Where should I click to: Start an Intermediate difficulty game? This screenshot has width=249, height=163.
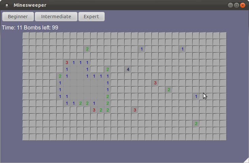click(56, 17)
